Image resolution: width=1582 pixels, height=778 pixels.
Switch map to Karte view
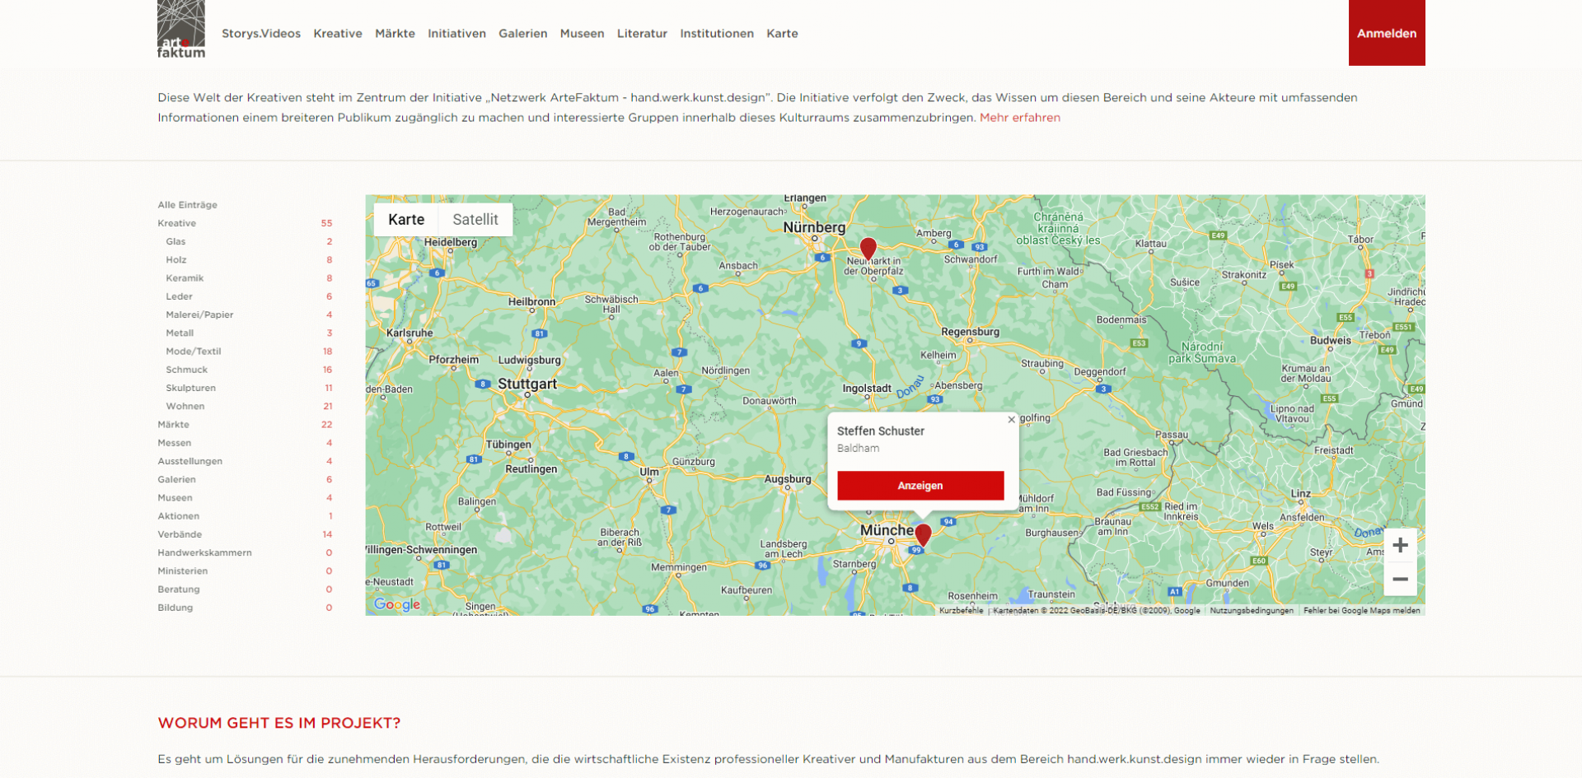pyautogui.click(x=406, y=220)
